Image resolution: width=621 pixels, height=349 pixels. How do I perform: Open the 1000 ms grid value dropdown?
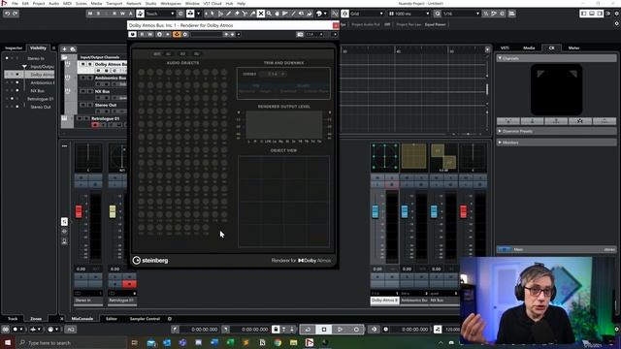pyautogui.click(x=409, y=14)
